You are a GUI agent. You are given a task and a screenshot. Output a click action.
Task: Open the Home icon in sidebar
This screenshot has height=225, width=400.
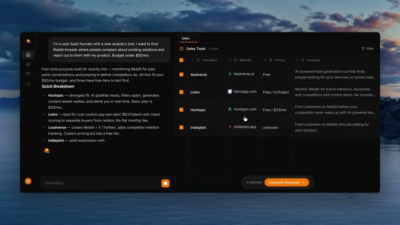28,55
